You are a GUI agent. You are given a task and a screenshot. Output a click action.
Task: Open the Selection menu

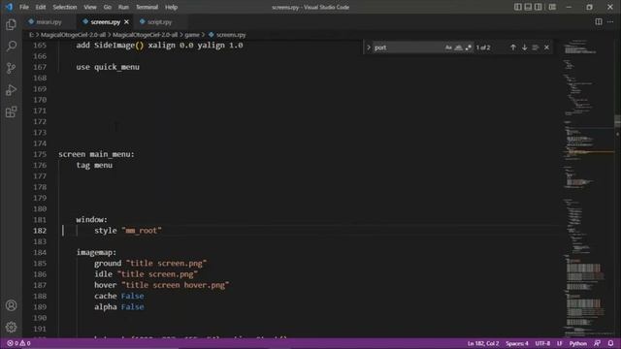pos(65,7)
